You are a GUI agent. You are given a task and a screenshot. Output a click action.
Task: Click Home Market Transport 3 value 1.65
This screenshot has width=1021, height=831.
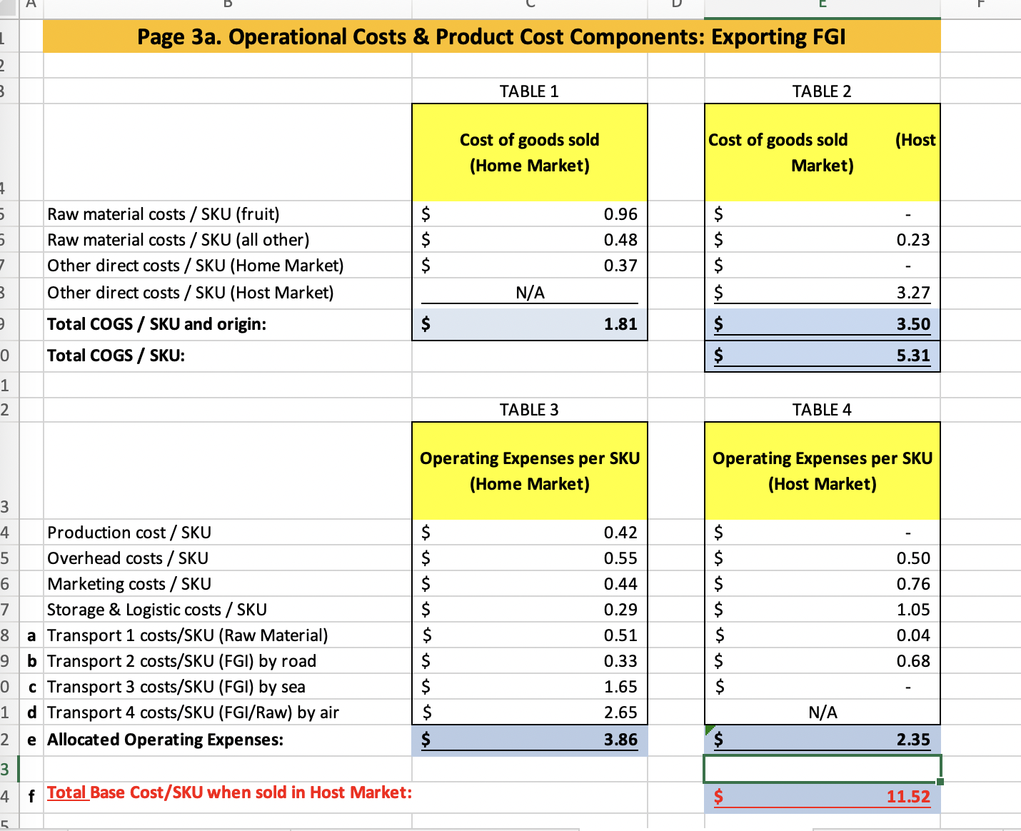point(529,687)
